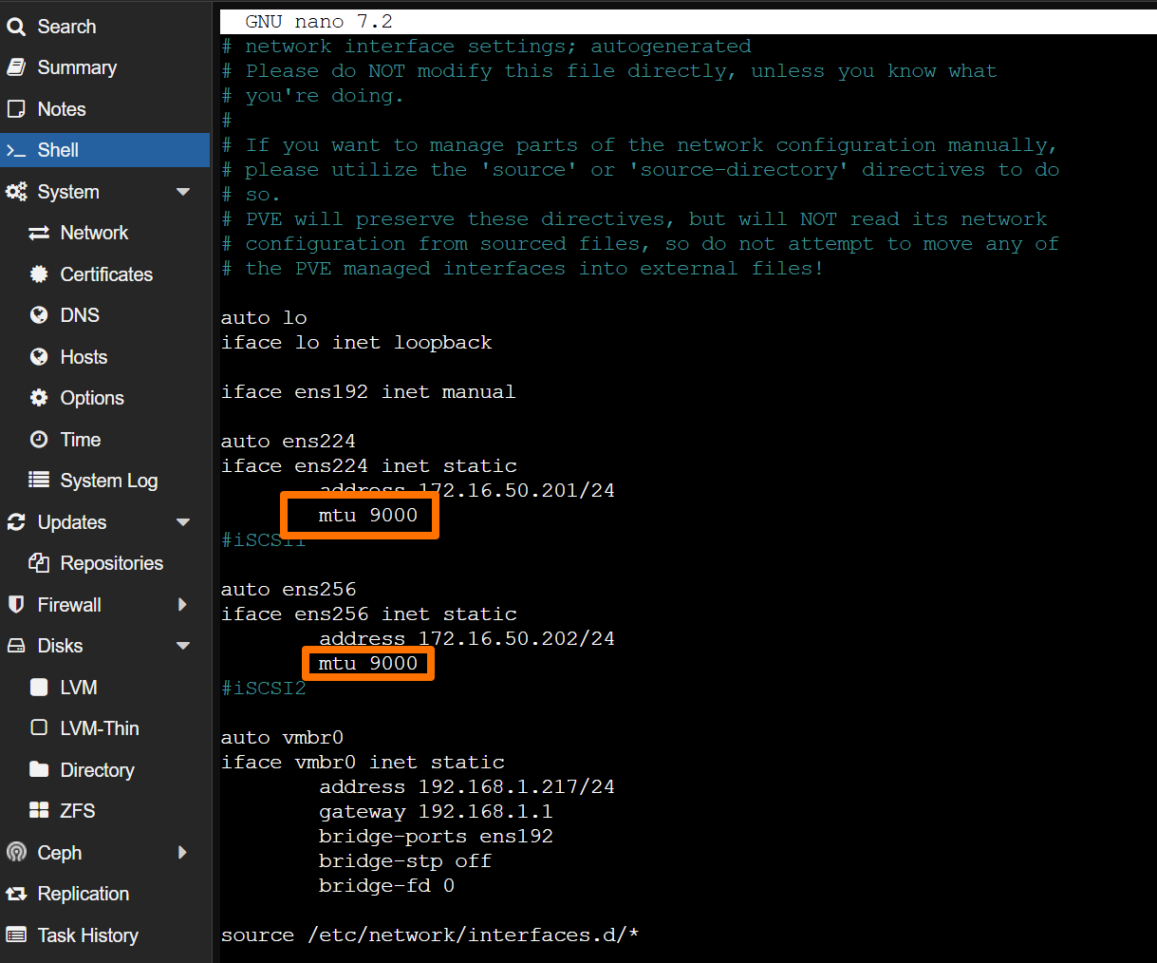
Task: Open the Shell menu item
Action: (x=58, y=150)
